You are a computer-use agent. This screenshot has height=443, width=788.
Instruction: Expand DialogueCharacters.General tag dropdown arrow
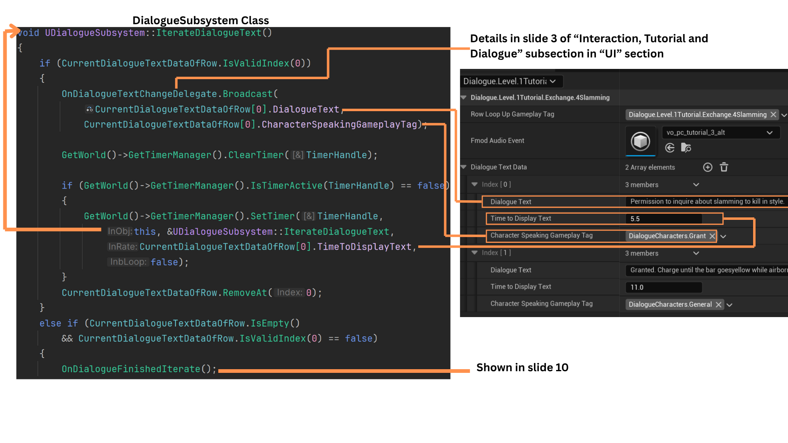729,305
